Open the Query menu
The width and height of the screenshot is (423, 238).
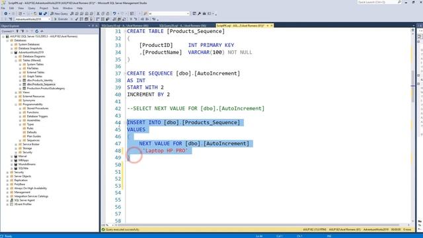coord(32,8)
